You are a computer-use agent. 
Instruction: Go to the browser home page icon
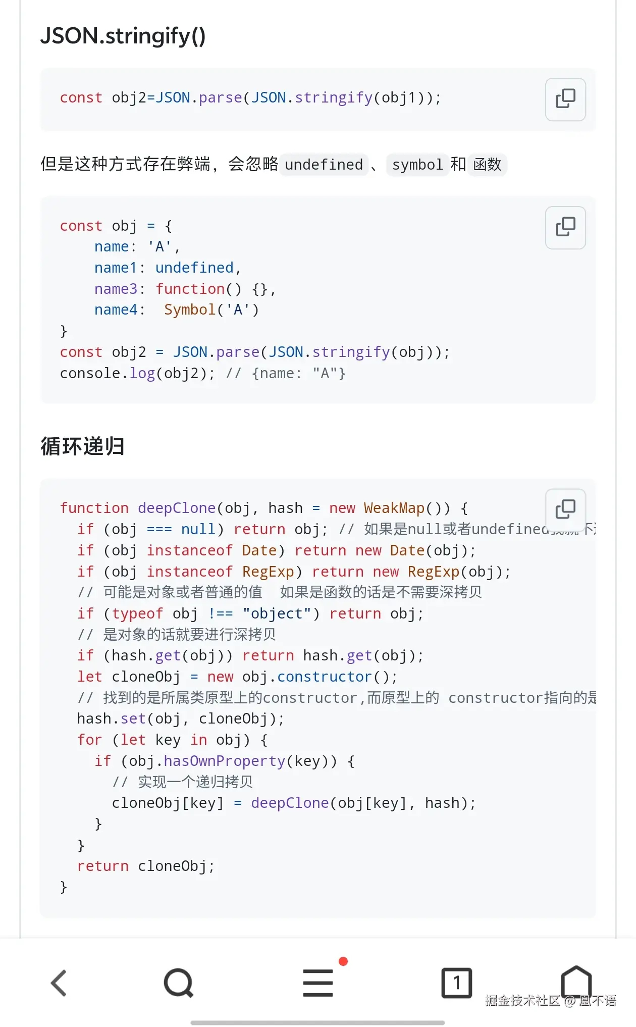[576, 982]
